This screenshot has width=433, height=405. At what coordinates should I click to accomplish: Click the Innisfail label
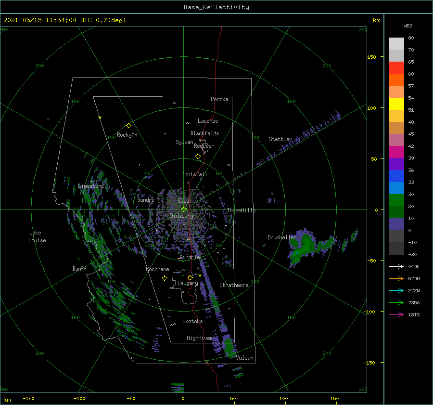(194, 174)
